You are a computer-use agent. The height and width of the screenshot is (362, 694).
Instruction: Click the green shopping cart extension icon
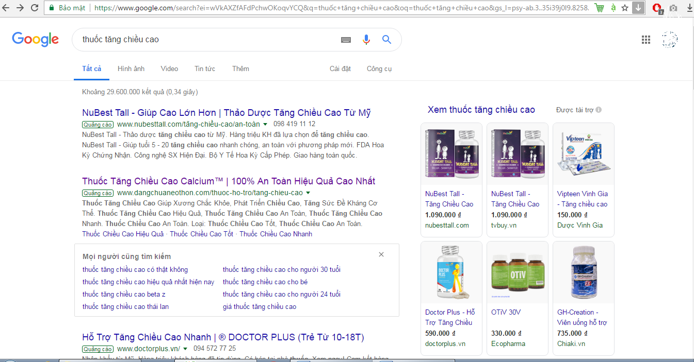tap(599, 8)
